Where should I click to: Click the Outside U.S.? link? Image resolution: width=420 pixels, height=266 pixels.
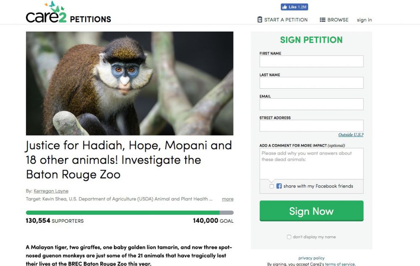(x=351, y=134)
